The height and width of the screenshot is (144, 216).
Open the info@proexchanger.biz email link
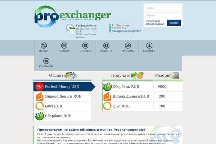point(126,31)
